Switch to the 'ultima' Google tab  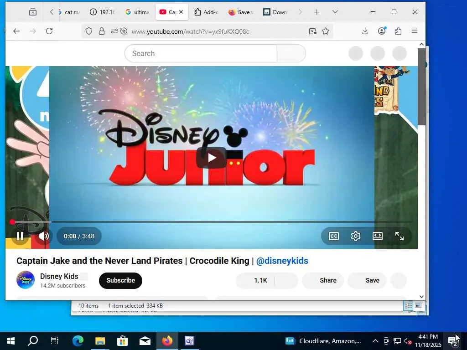[137, 12]
